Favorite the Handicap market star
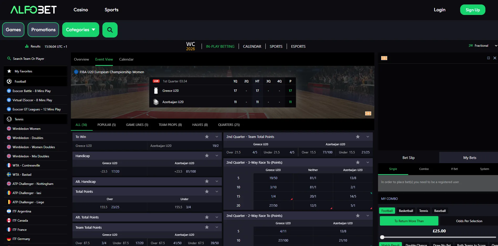The width and height of the screenshot is (498, 246). [x=207, y=156]
